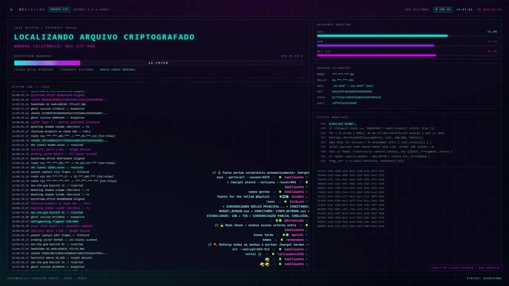Click 'ETA 55.59 H' text
509x286 pixels.
292,56
